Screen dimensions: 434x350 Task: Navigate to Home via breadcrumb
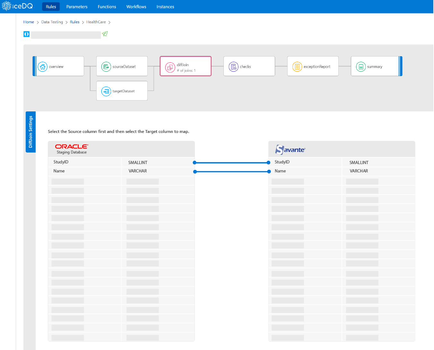point(29,22)
